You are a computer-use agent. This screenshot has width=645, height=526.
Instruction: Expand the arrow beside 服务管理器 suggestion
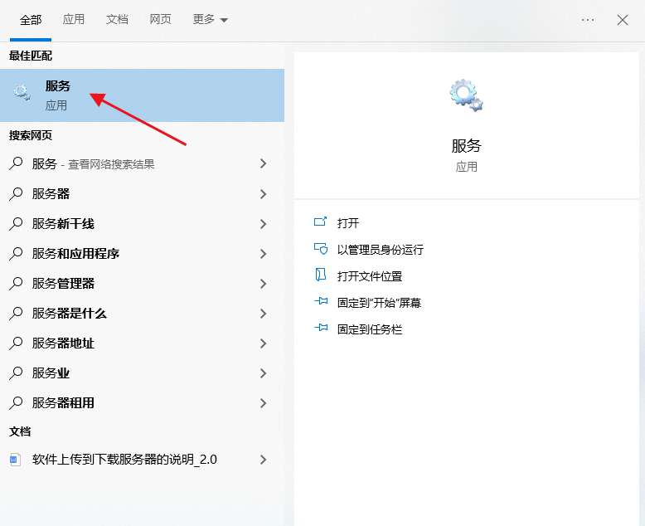tap(264, 284)
